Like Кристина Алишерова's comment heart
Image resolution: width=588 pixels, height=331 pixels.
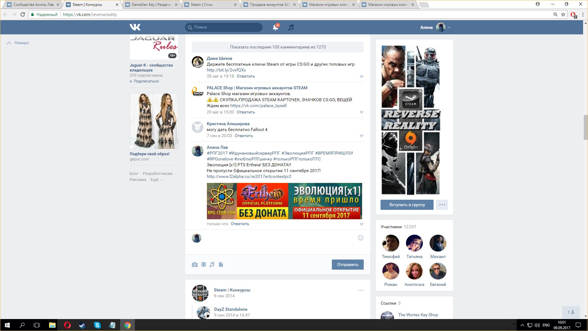[x=362, y=136]
